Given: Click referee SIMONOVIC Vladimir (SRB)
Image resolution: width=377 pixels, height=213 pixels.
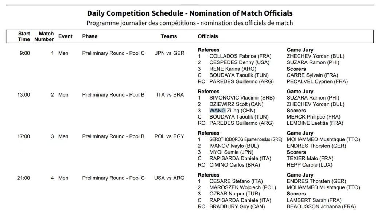Looking at the screenshot, I should (x=242, y=98).
